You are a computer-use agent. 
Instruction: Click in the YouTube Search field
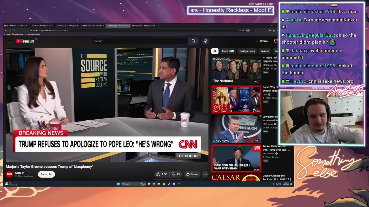tap(140, 41)
